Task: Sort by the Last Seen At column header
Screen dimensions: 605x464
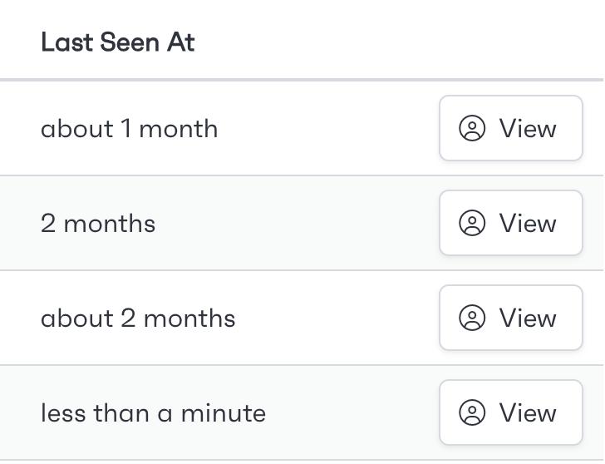Action: point(118,42)
